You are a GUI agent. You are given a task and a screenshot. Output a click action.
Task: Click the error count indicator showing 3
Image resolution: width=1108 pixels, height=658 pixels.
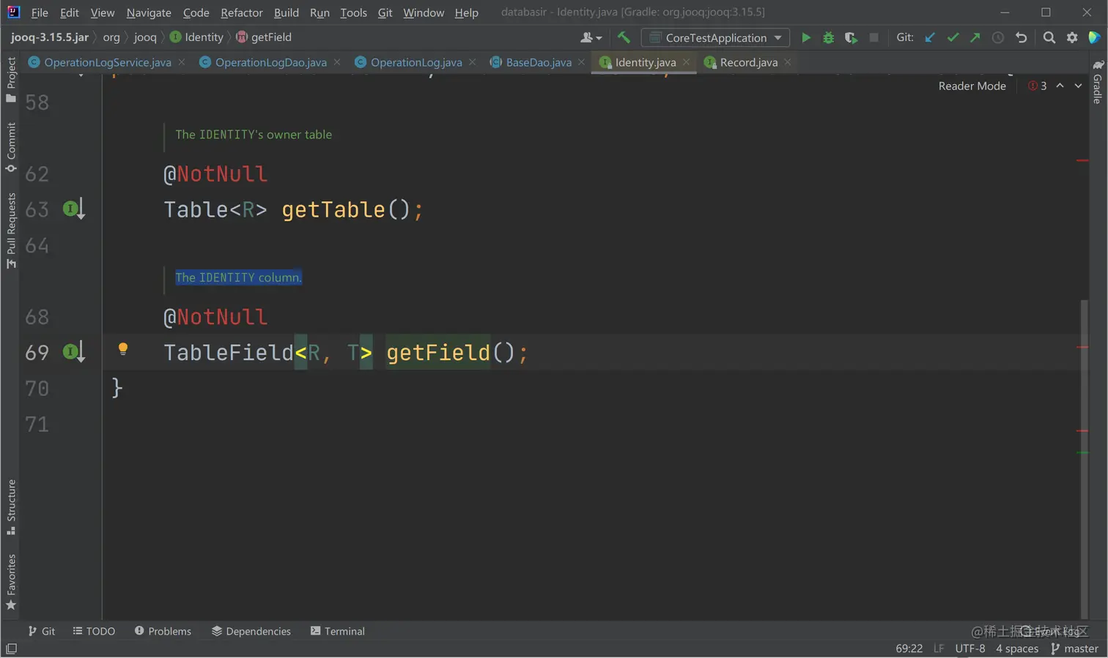(1037, 86)
